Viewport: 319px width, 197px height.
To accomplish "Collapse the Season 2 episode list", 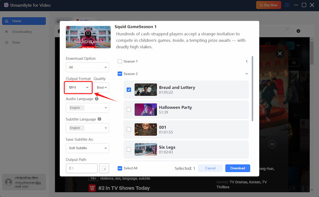I will 246,74.
